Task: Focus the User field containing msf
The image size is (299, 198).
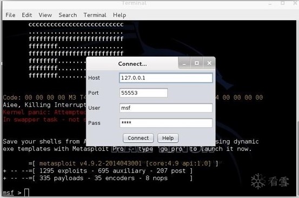Action: 166,108
